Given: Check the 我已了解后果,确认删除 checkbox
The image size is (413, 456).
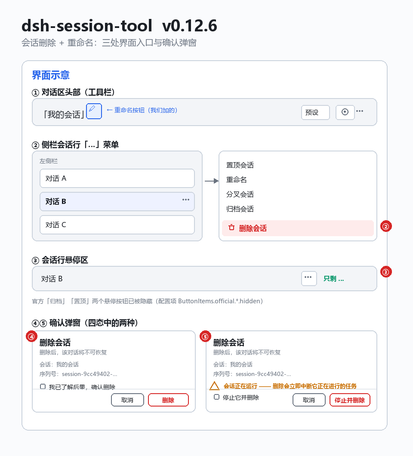Looking at the screenshot, I should [x=43, y=386].
